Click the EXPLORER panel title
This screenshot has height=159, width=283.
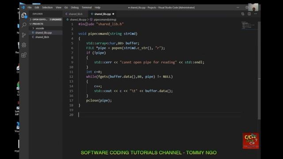point(38,14)
